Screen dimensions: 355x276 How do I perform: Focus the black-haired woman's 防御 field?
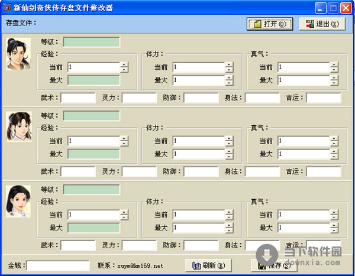[x=201, y=245]
